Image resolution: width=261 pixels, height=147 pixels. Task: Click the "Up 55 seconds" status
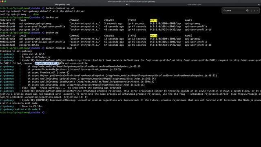pyautogui.click(x=137, y=42)
